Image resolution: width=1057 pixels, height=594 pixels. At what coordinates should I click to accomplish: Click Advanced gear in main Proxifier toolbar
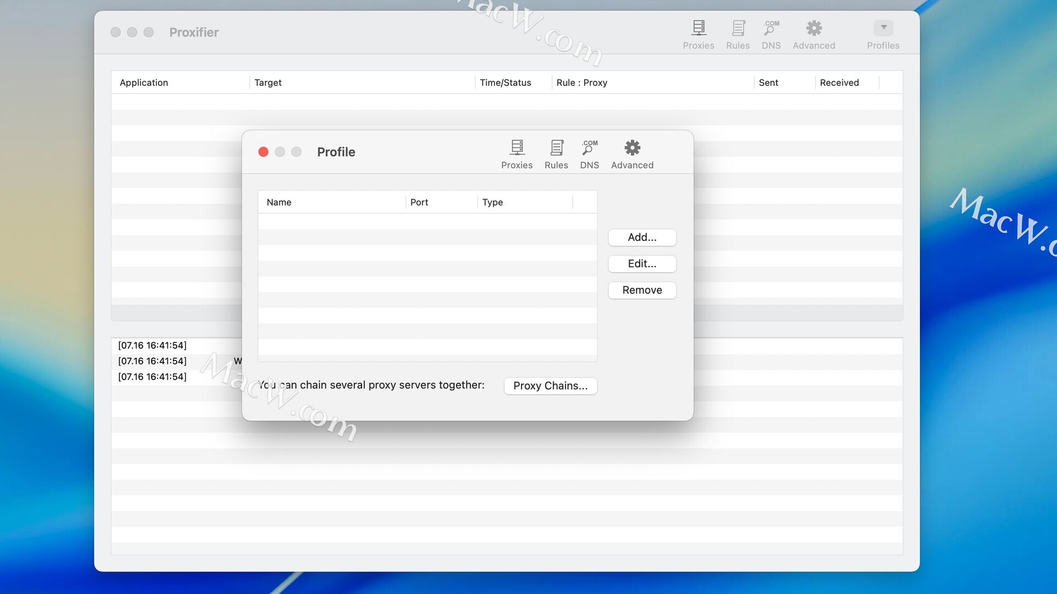tap(814, 34)
